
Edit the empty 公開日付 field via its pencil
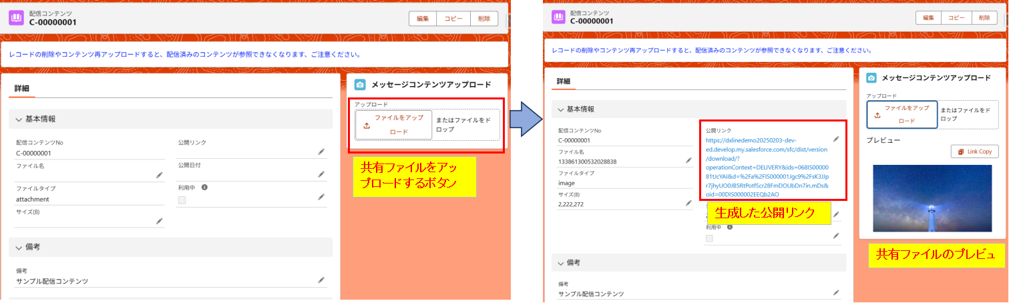(x=321, y=174)
